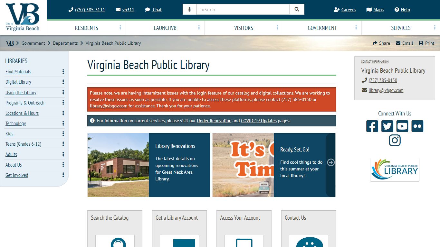Open the YouTube social icon
This screenshot has width=440, height=247.
click(x=402, y=126)
